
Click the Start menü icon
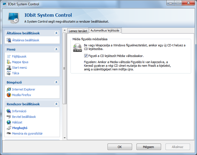[9, 68]
